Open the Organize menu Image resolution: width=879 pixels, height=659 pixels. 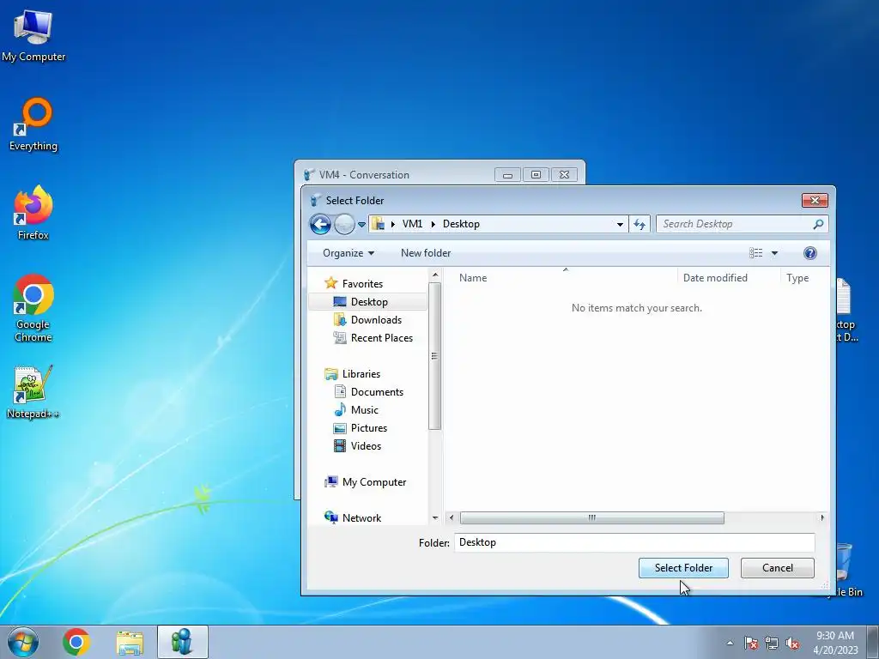(x=349, y=253)
